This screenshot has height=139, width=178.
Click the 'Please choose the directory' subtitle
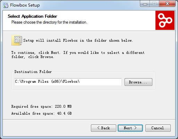[49, 22]
